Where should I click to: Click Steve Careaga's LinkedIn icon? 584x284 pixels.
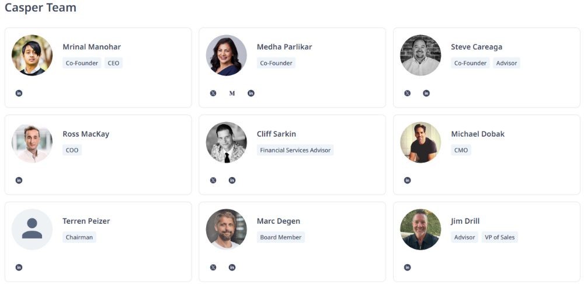[x=426, y=93]
